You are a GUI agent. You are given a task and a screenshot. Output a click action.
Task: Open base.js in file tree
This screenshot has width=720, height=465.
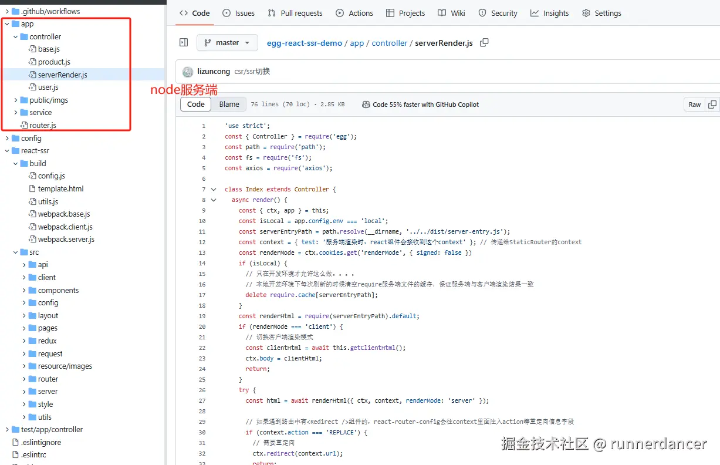point(49,49)
